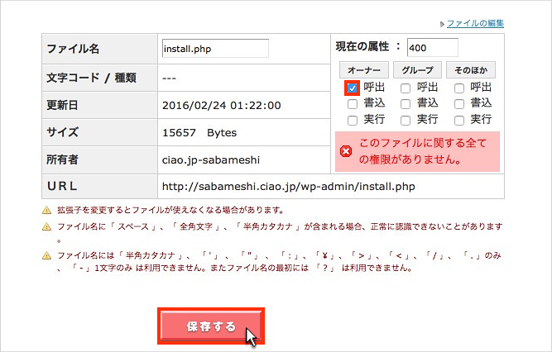552x352 pixels.
Task: Click the arrow icon before ファイルの編集
Action: [443, 24]
